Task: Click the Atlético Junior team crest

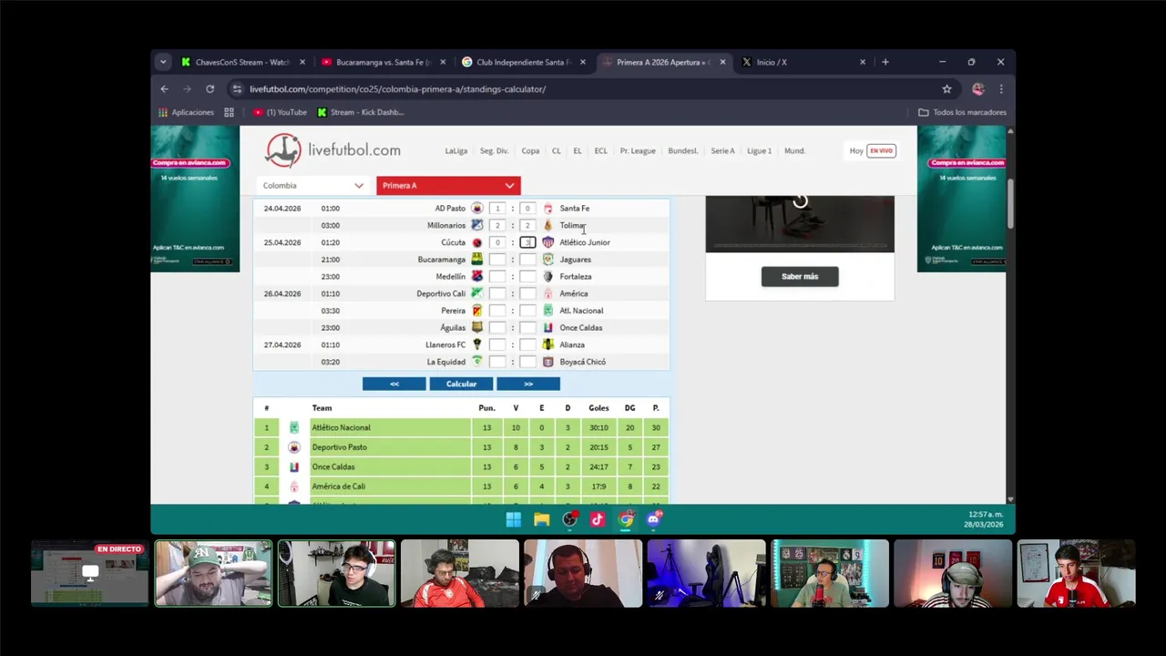Action: pyautogui.click(x=547, y=242)
